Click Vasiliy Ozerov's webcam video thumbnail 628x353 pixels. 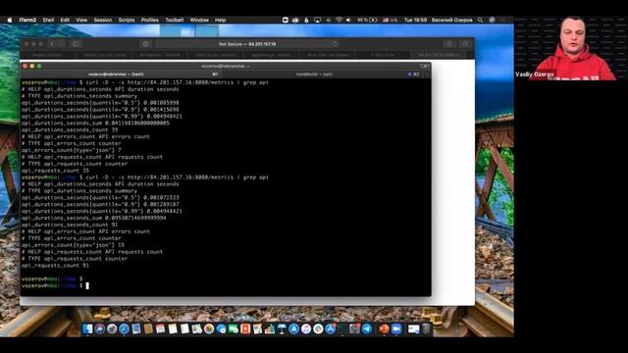coord(571,48)
